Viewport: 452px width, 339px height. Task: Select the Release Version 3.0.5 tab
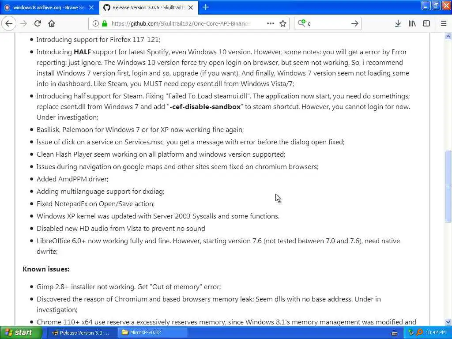click(x=148, y=8)
